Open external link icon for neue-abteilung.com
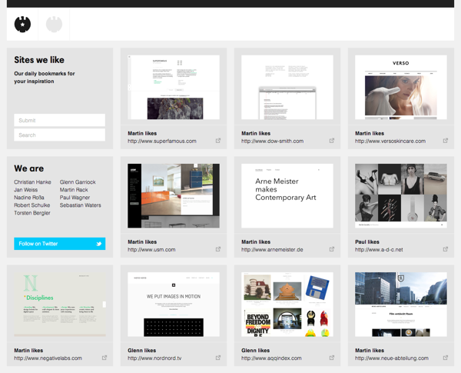Screen dimensions: 461x373 [x=446, y=358]
